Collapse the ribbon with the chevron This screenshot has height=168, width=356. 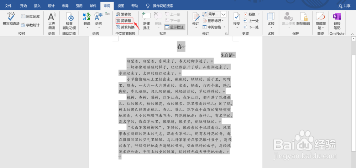pyautogui.click(x=352, y=34)
